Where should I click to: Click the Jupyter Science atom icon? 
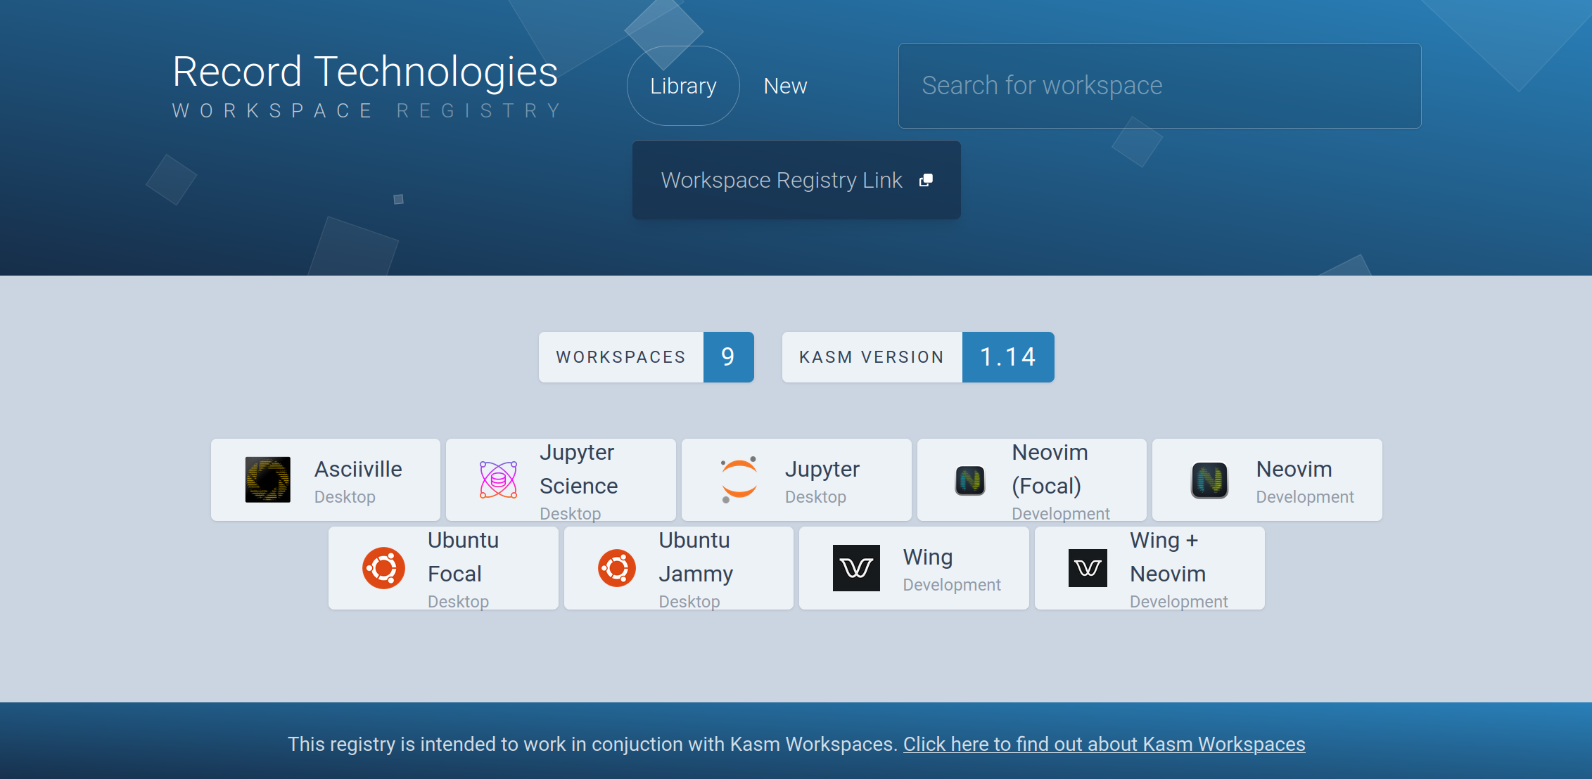click(x=498, y=480)
